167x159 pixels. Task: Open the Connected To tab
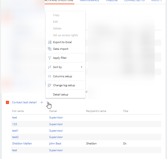coord(134,1)
